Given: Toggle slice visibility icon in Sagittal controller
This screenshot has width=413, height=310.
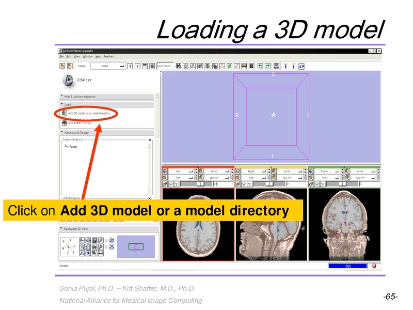Looking at the screenshot, I should [244, 184].
